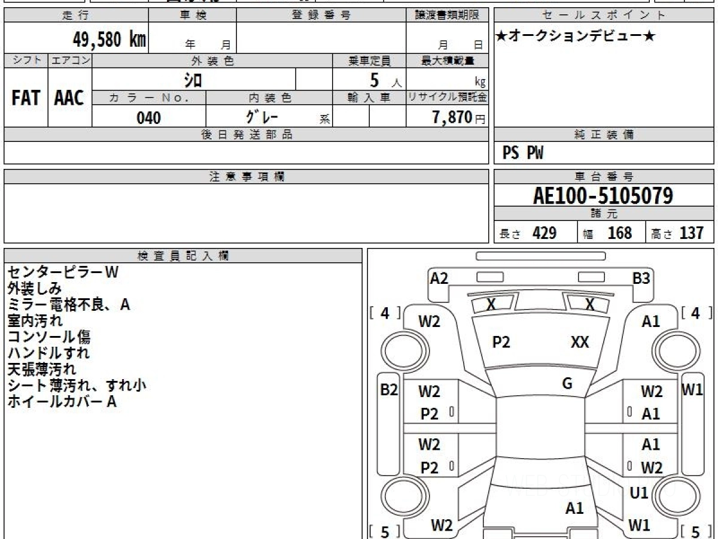Image resolution: width=718 pixels, height=539 pixels.
Task: Click the ★オークションデビュー★ sales point text
Action: (576, 37)
